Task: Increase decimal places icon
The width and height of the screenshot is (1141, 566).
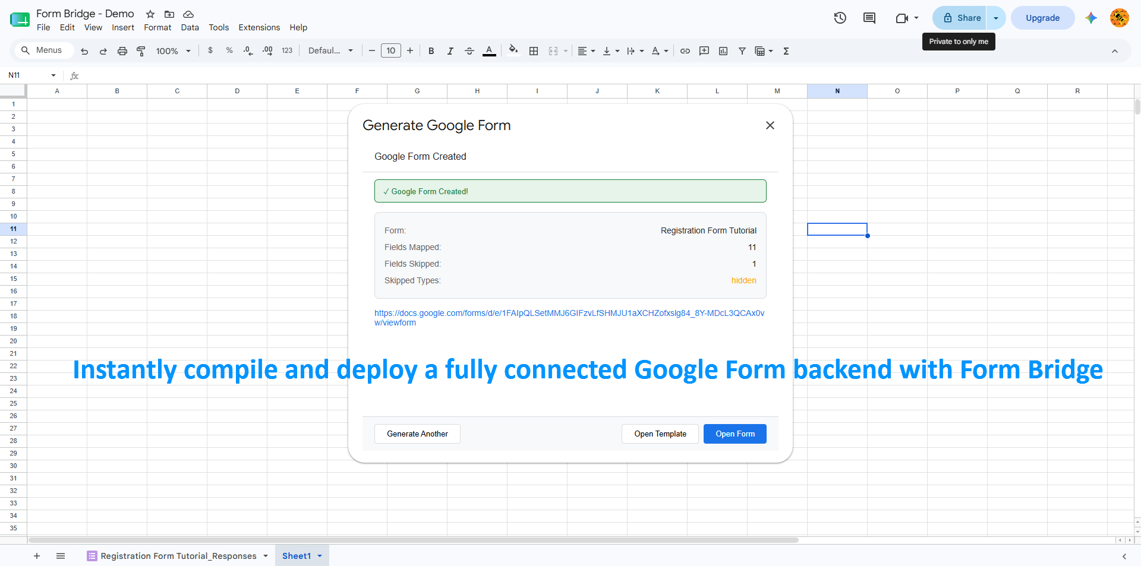Action: pos(267,51)
